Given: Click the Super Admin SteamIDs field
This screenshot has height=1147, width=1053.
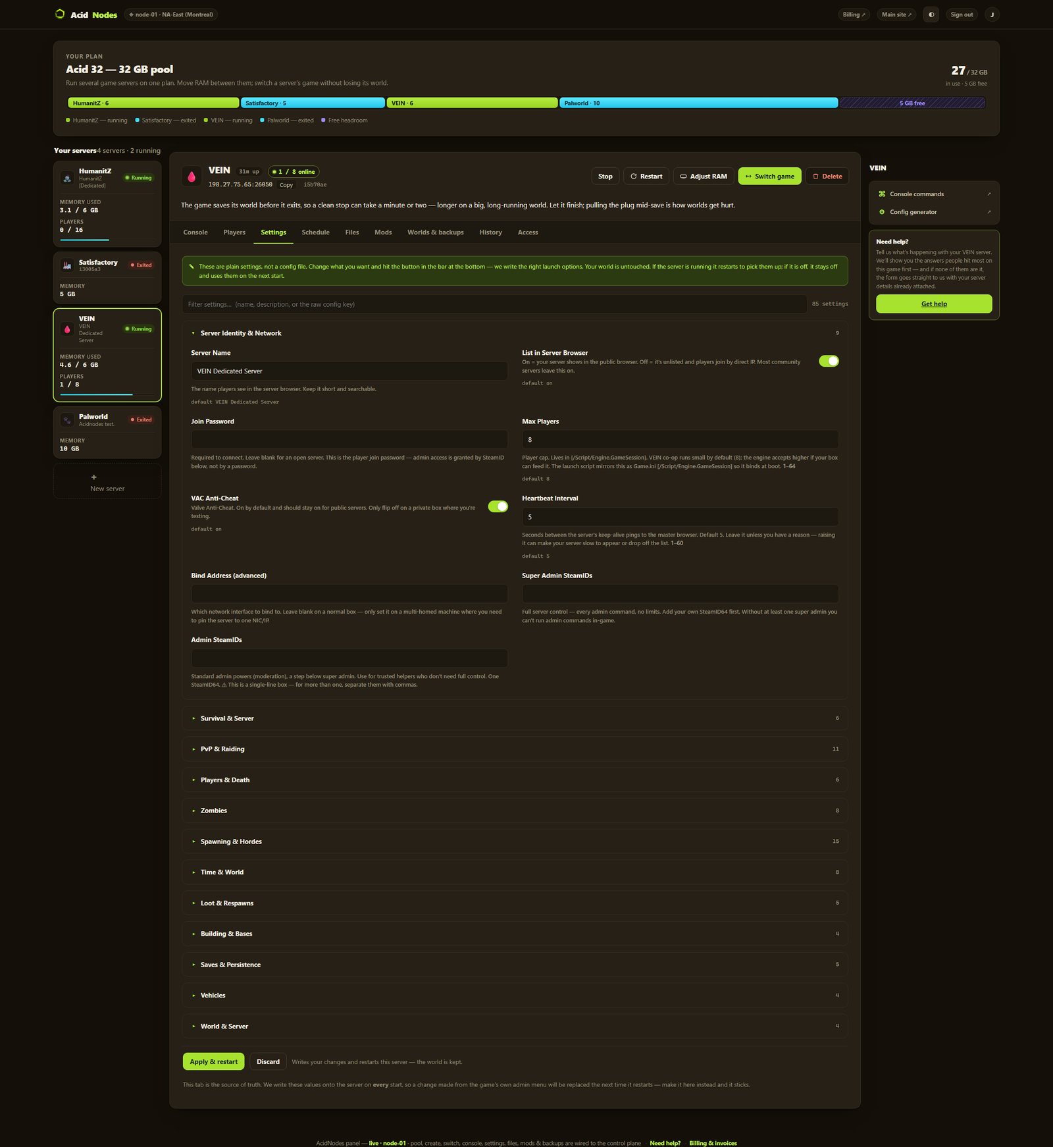Looking at the screenshot, I should tap(680, 594).
